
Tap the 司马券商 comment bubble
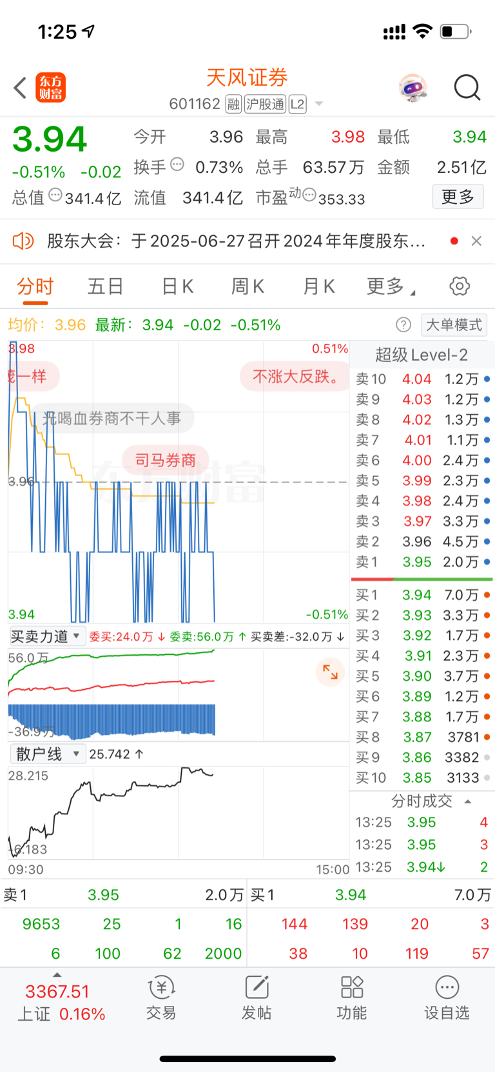[x=165, y=460]
